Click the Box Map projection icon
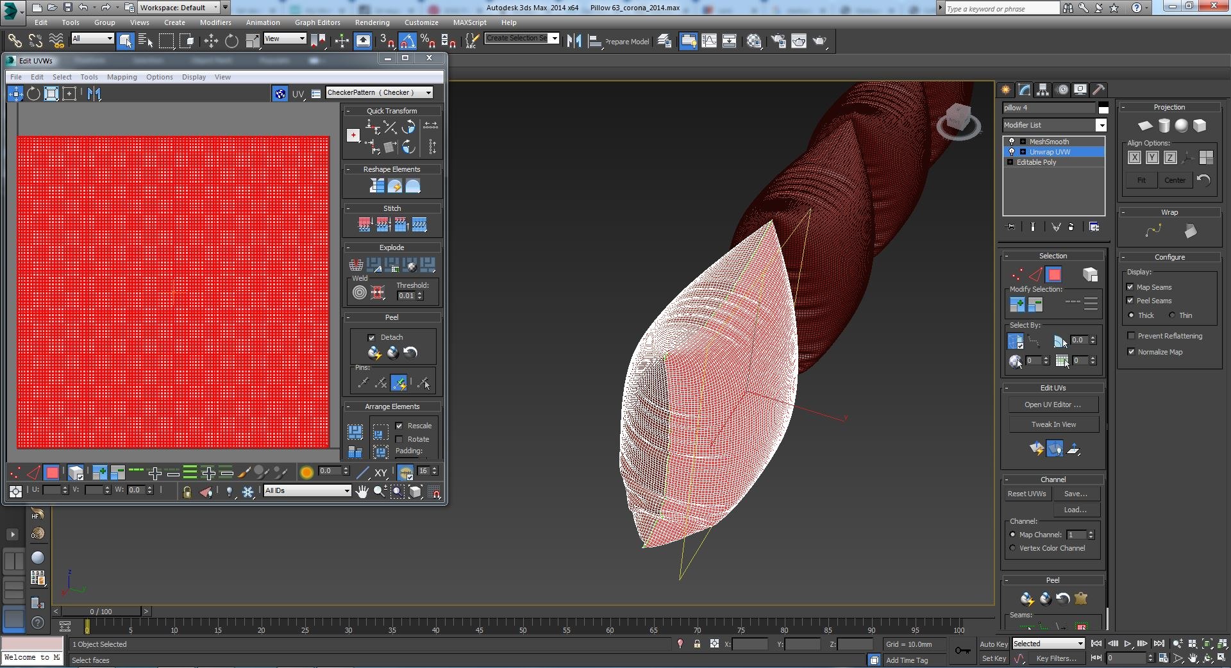 coord(1200,126)
